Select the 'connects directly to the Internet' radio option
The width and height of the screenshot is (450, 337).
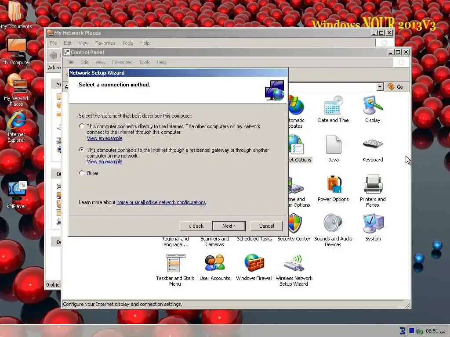[82, 126]
